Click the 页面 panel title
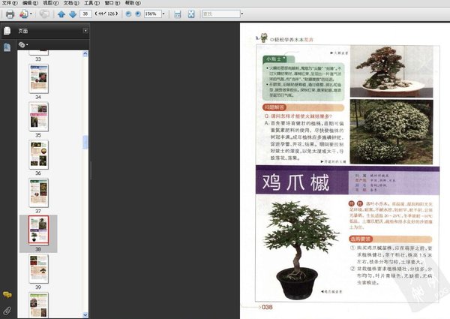 click(23, 31)
